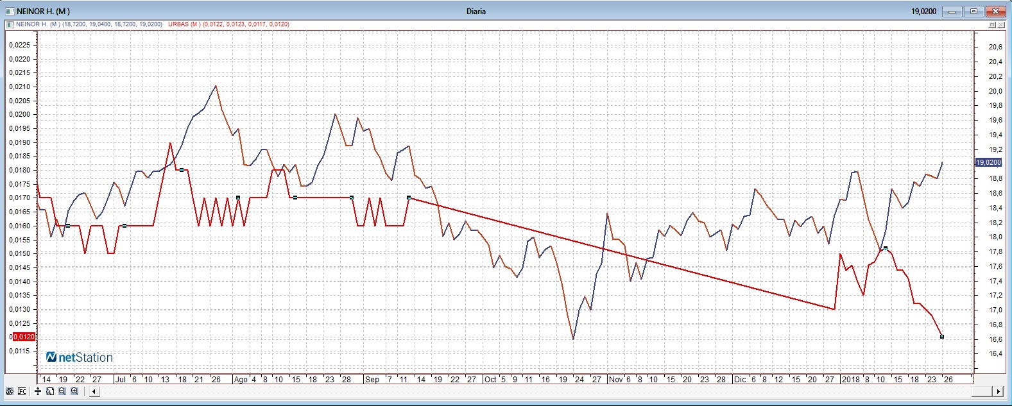Click the 0,0200 label on left axis
Viewport: 1012px width, 406px height.
pos(20,114)
